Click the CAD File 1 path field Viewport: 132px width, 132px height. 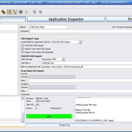pyautogui.click(x=87, y=63)
